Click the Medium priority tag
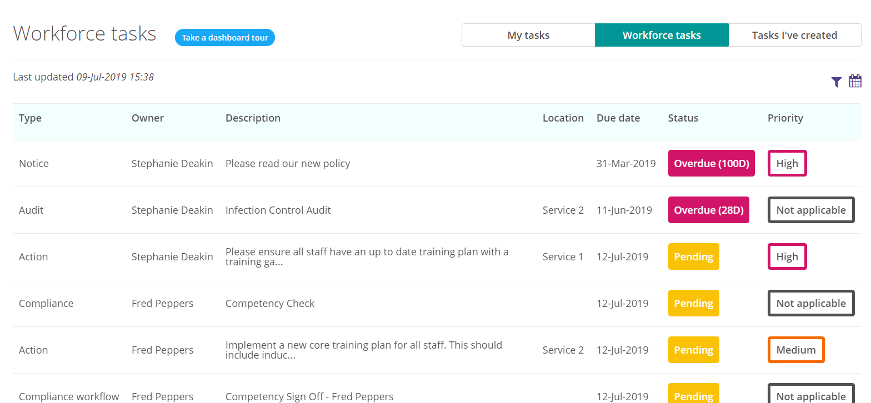Viewport: 871px width, 403px height. pos(796,350)
